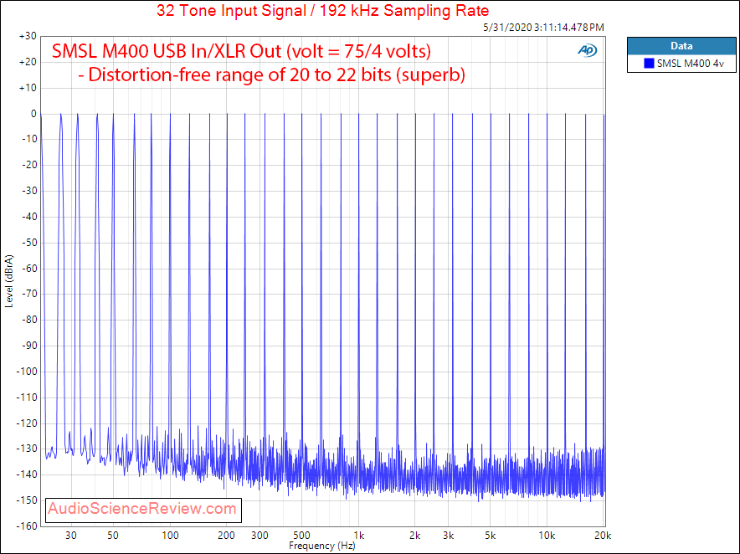This screenshot has width=740, height=554.
Task: Click the "500" frequency axis tick label
Action: click(x=301, y=536)
